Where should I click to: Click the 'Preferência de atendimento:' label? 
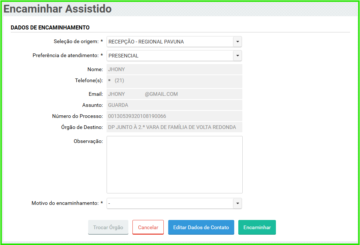[x=67, y=56]
